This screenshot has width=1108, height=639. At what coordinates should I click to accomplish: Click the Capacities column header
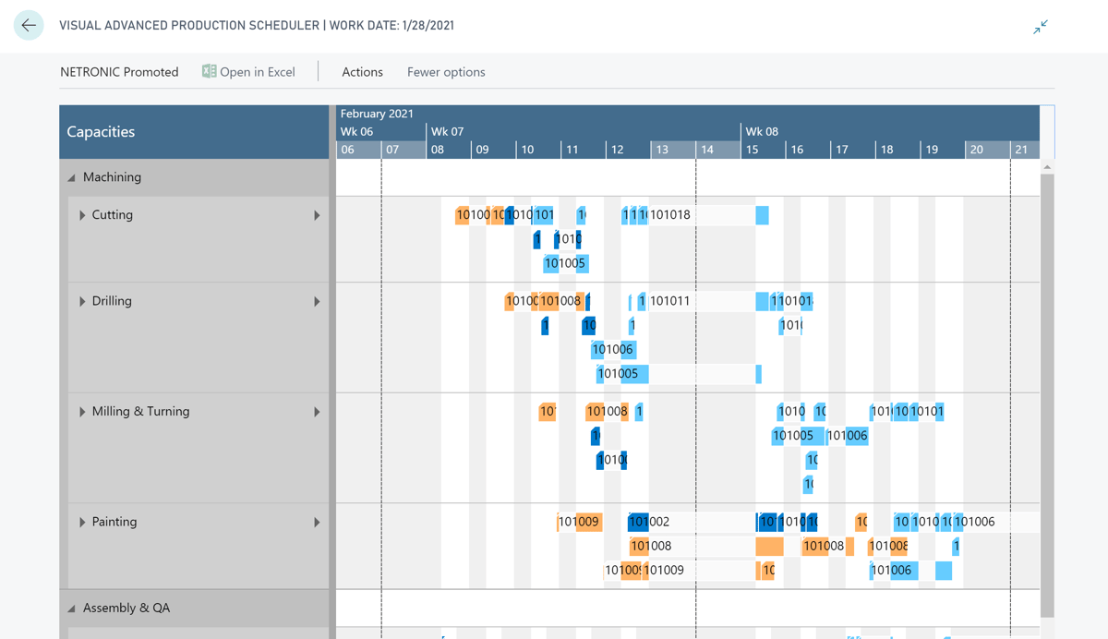194,131
